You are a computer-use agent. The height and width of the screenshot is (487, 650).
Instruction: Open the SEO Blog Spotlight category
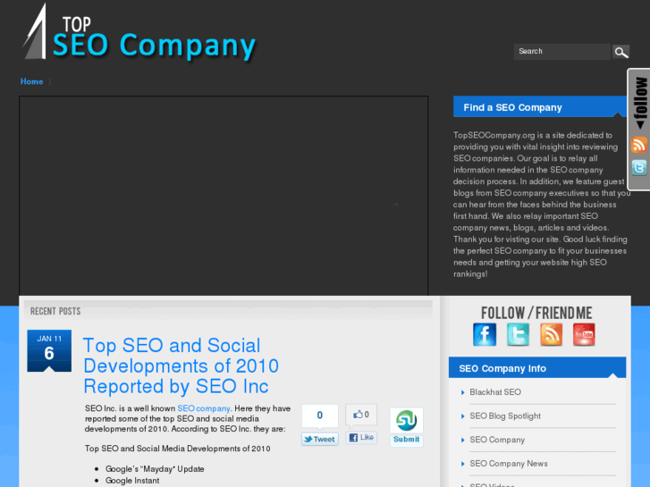pyautogui.click(x=505, y=416)
